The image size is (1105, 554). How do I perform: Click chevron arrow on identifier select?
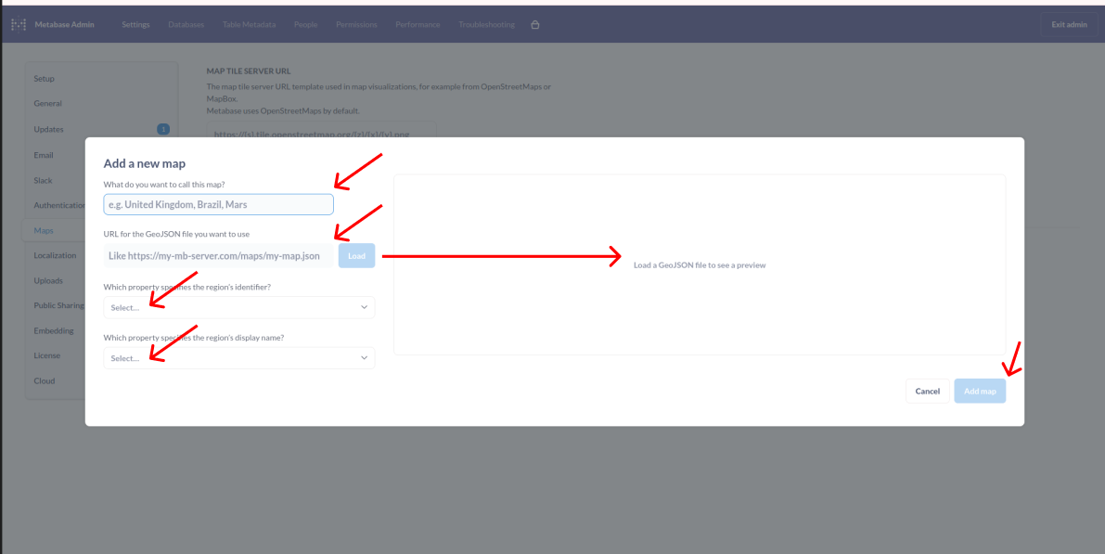363,307
